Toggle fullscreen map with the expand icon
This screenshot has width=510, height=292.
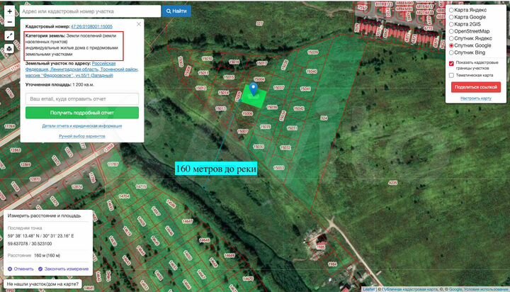pyautogui.click(x=9, y=36)
